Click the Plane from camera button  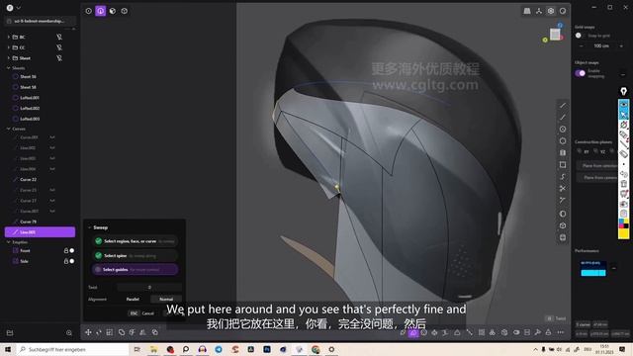[x=597, y=178]
